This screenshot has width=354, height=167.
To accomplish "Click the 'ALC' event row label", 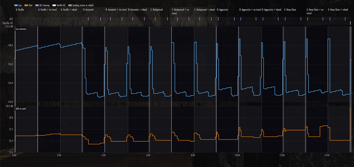I will [11, 19].
